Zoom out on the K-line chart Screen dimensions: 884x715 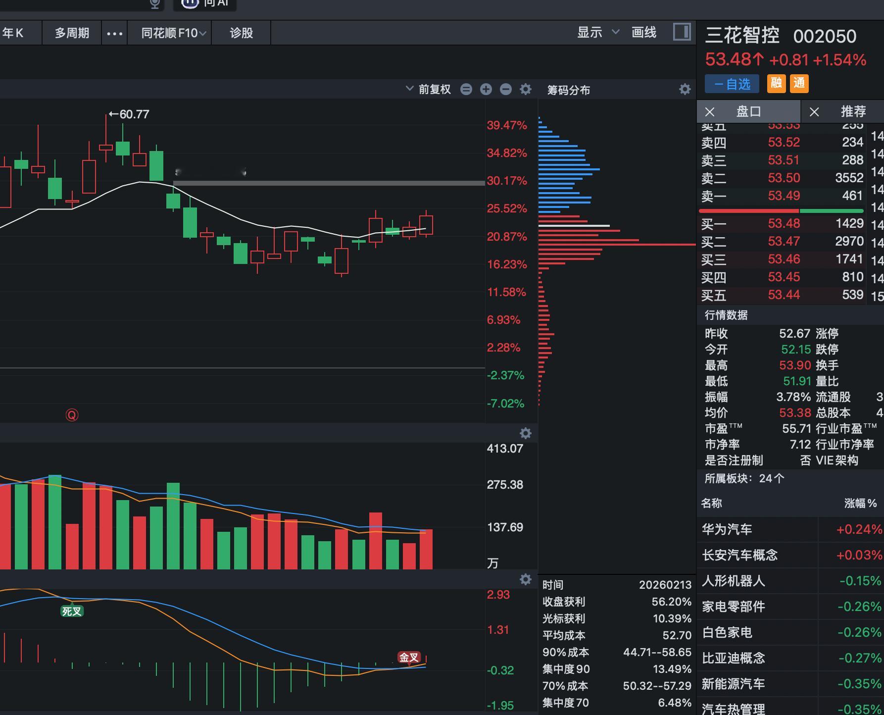(x=505, y=89)
